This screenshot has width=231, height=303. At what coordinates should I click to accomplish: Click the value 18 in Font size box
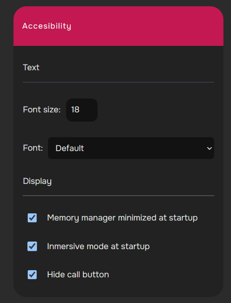[x=75, y=110]
